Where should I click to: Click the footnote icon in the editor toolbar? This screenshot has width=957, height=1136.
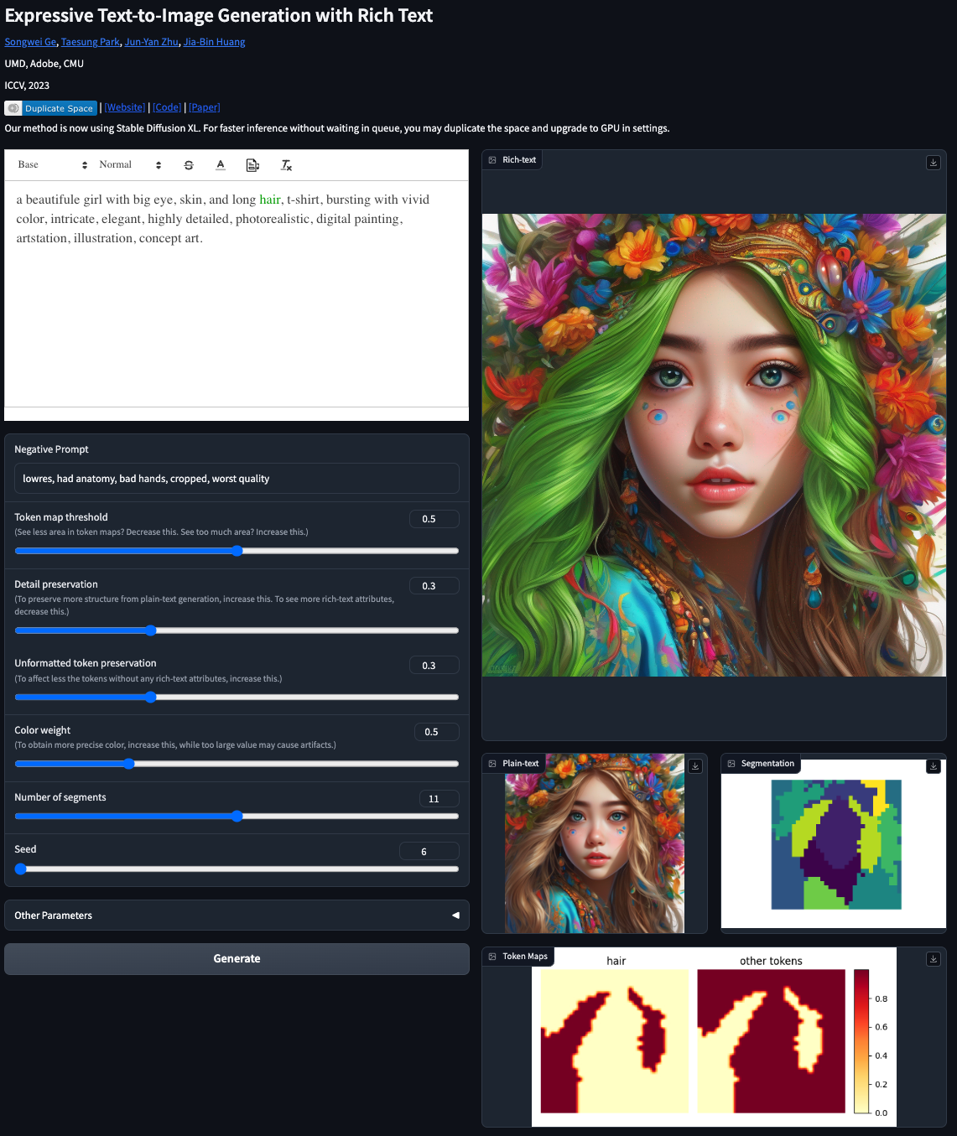[x=252, y=165]
